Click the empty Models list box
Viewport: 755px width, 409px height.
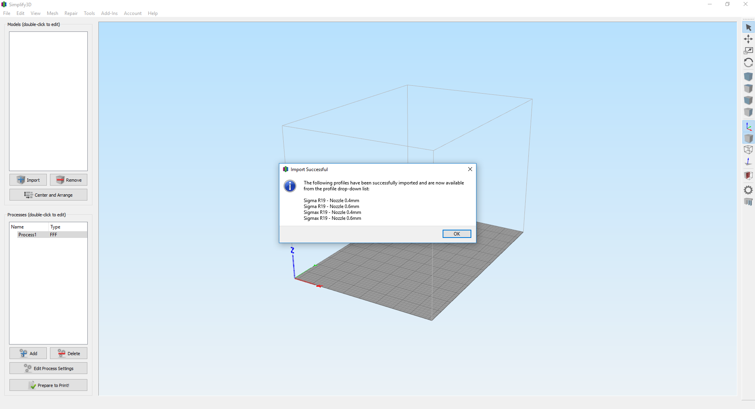[x=48, y=101]
